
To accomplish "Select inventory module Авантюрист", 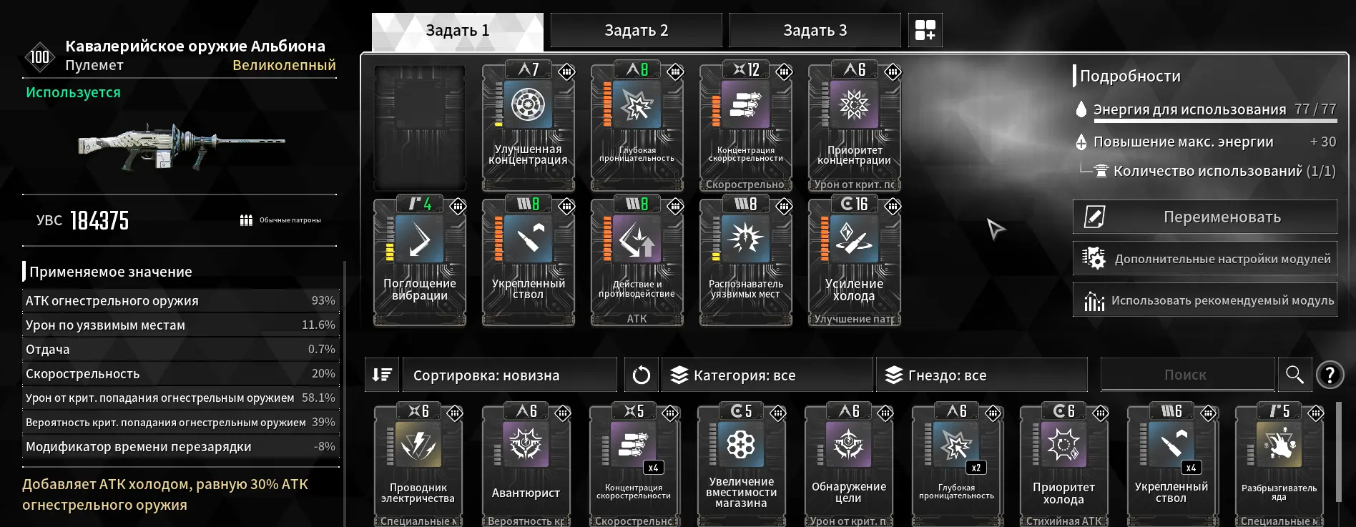I will (526, 465).
